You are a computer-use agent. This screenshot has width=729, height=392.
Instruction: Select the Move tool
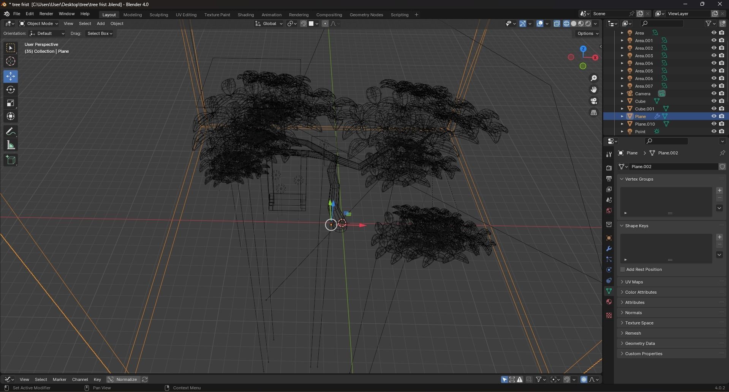point(11,76)
